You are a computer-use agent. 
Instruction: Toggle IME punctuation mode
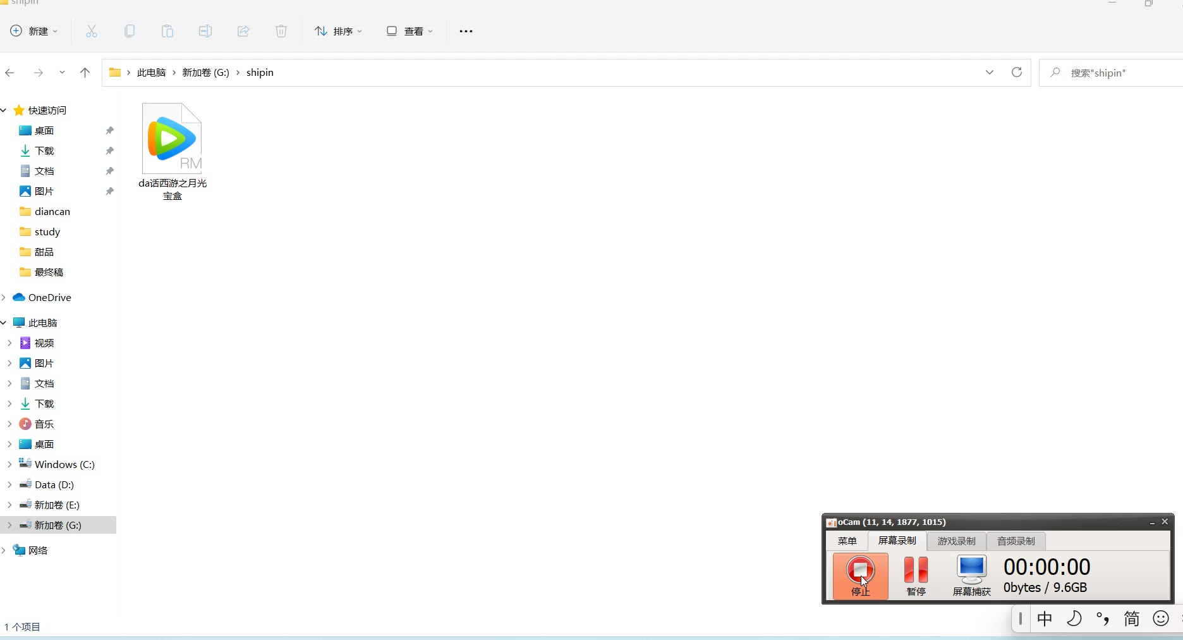[1103, 618]
